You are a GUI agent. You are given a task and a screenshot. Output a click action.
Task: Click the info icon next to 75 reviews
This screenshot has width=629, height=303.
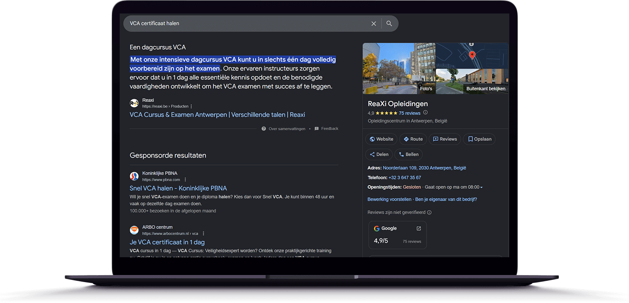(425, 113)
